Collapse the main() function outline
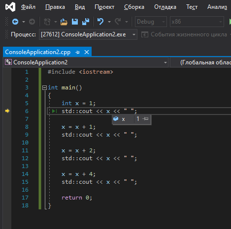Viewport: 231px width, 229px height. click(44, 88)
